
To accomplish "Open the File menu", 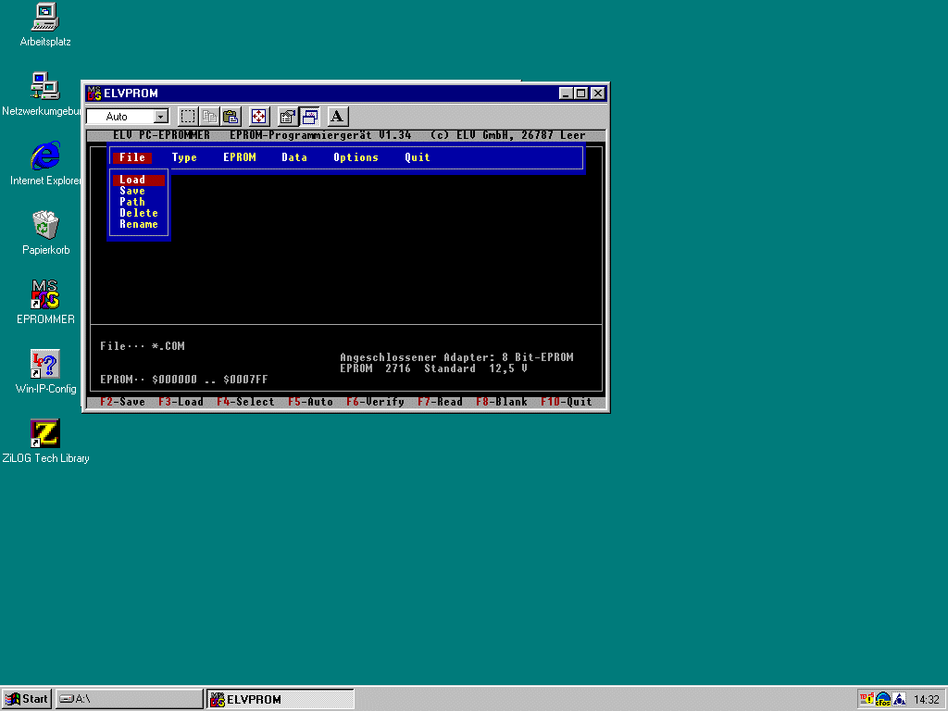I will [x=132, y=157].
